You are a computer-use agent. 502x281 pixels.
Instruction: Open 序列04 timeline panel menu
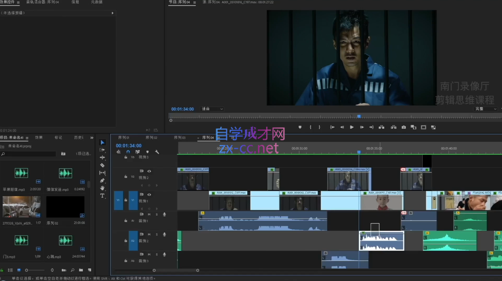click(x=218, y=138)
